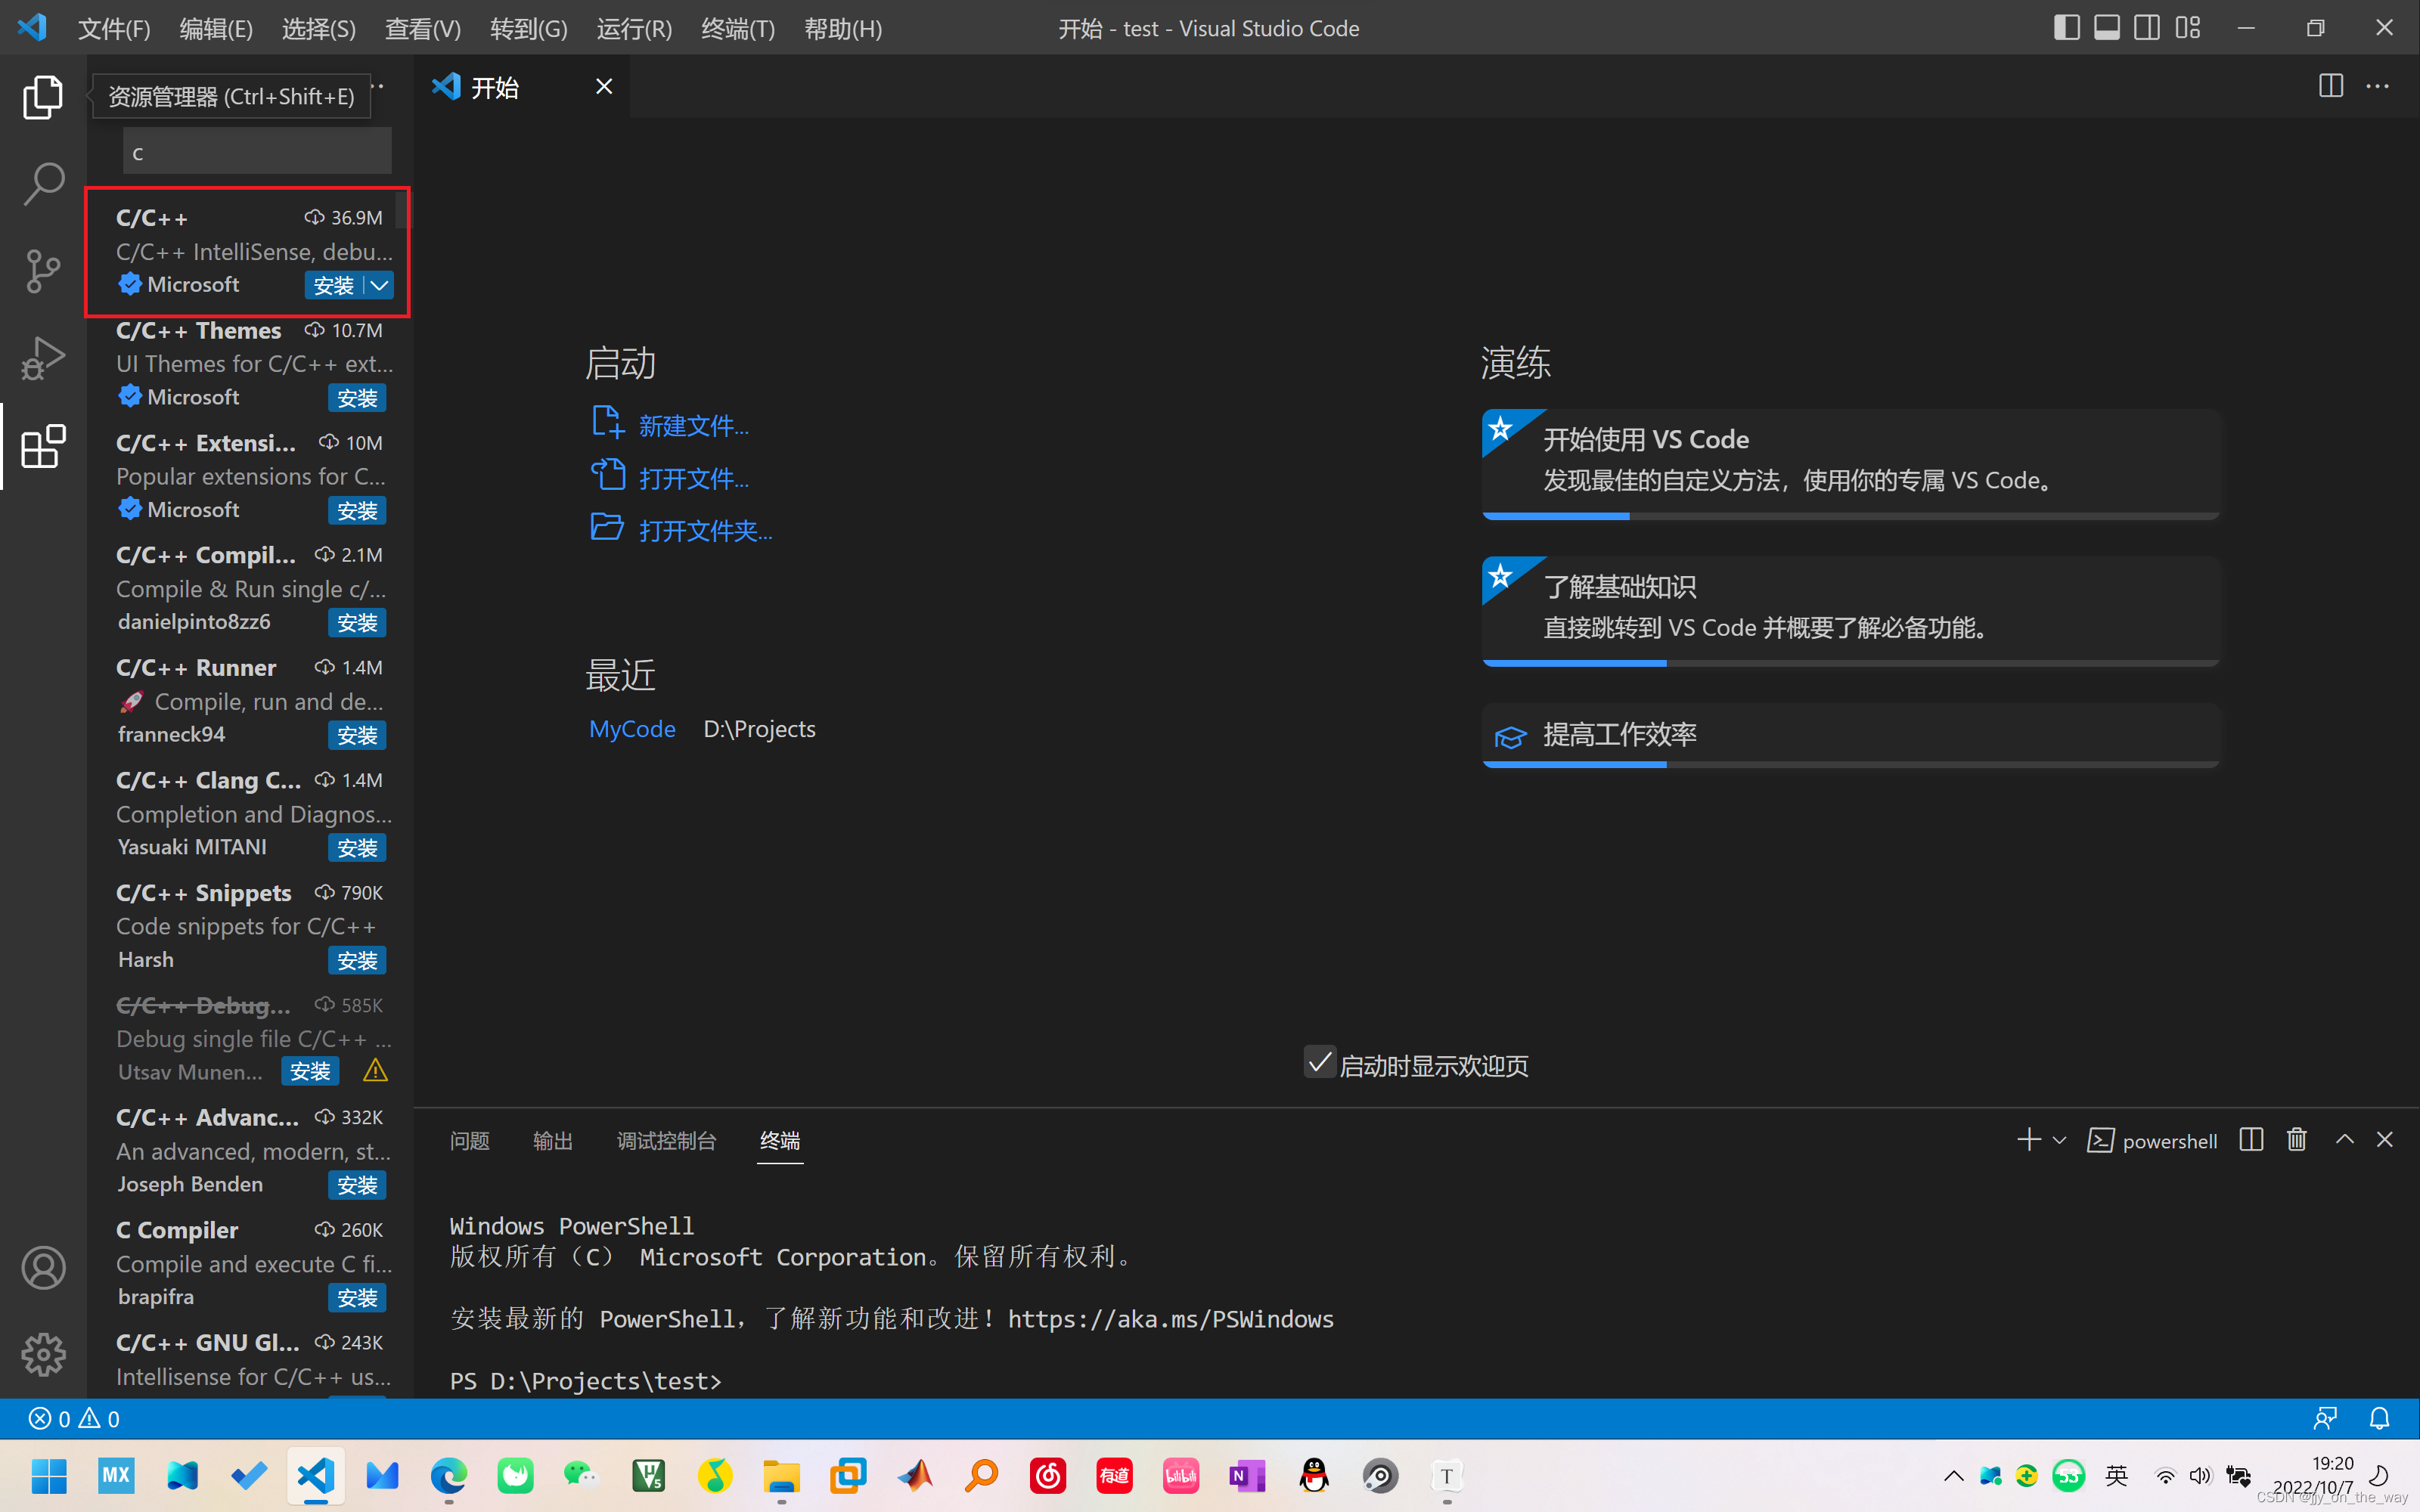Toggle the primary sidebar layout button
The image size is (2420, 1512).
[x=2066, y=28]
